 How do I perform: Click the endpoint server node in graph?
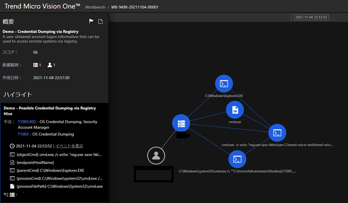click(x=181, y=123)
